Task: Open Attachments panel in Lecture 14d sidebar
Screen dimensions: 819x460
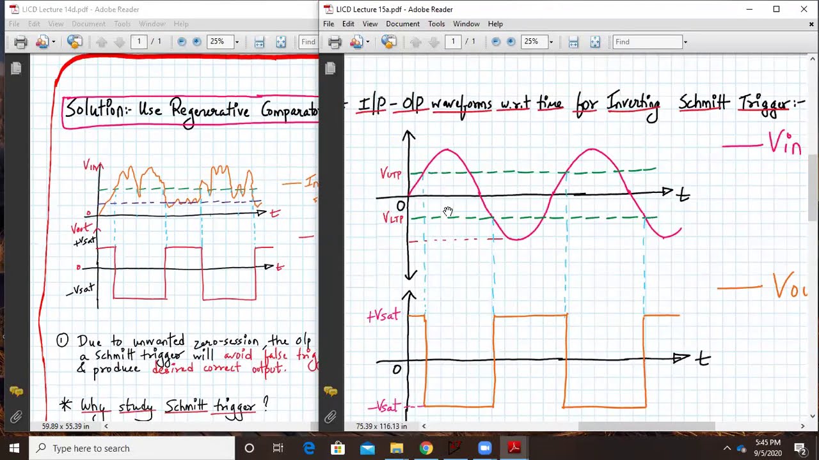Action: coord(16,417)
